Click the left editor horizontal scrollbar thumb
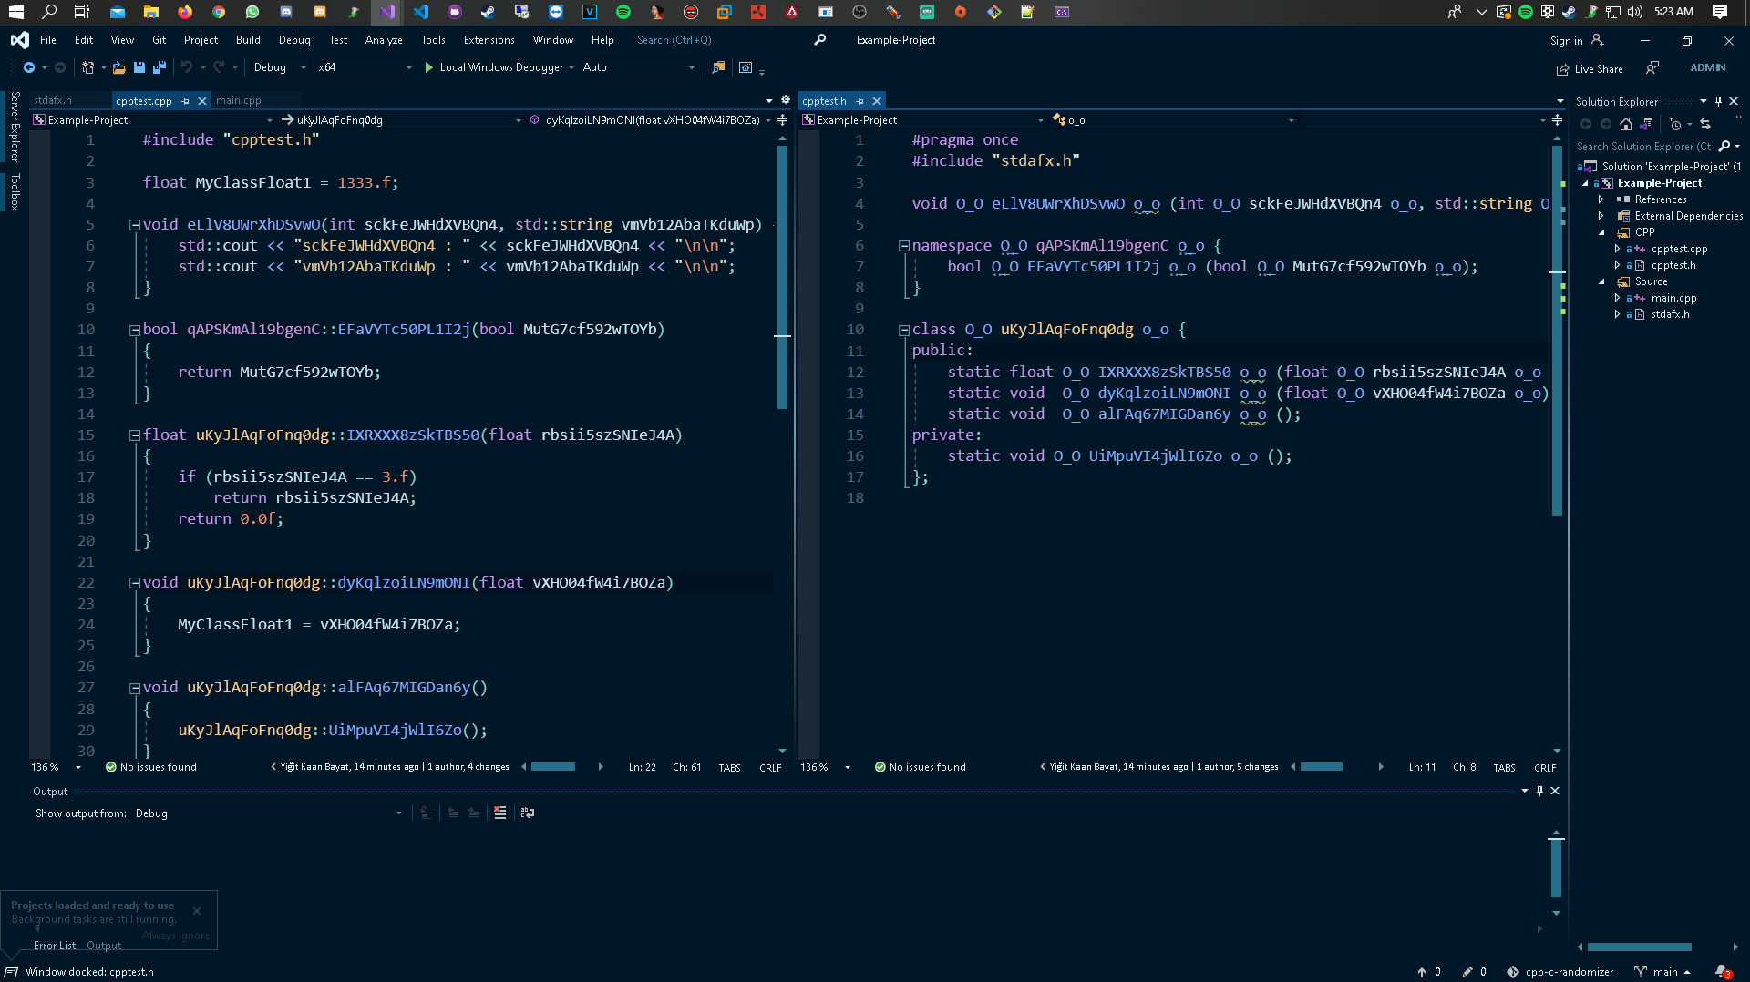 point(553,767)
